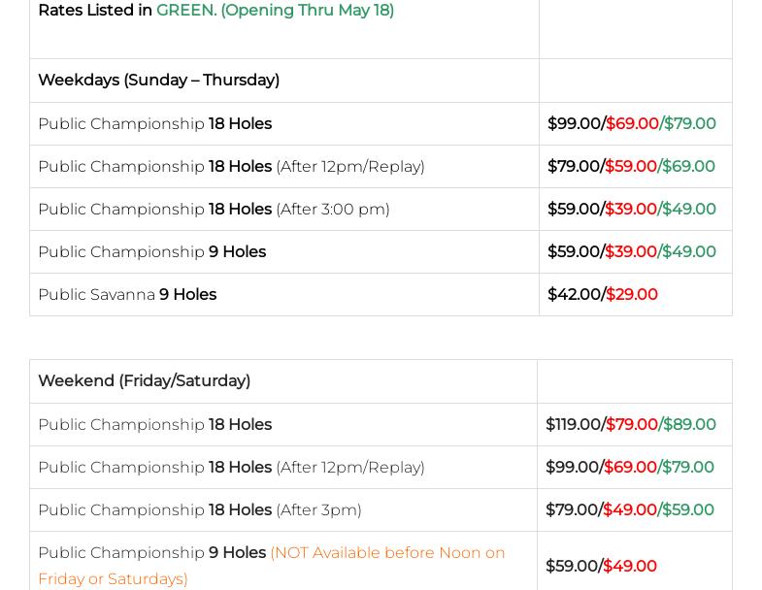The image size is (762, 590).
Task: Click the orange "NOT Available before Noon" note
Action: coord(386,553)
